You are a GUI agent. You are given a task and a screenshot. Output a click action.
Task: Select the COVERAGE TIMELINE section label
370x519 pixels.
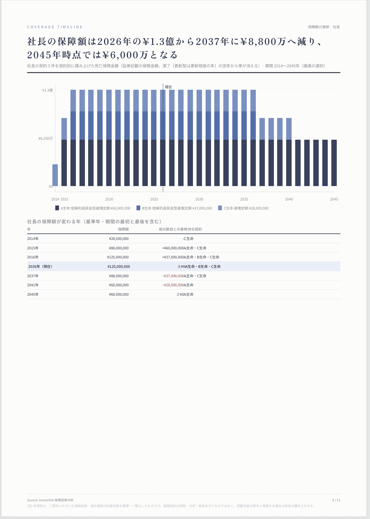pos(55,27)
